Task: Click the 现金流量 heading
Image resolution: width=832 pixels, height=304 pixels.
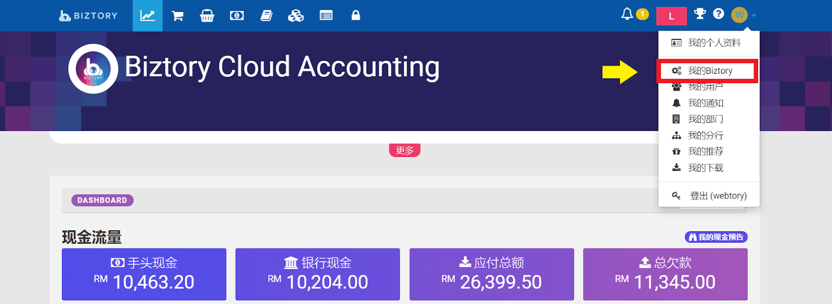Action: 92,237
